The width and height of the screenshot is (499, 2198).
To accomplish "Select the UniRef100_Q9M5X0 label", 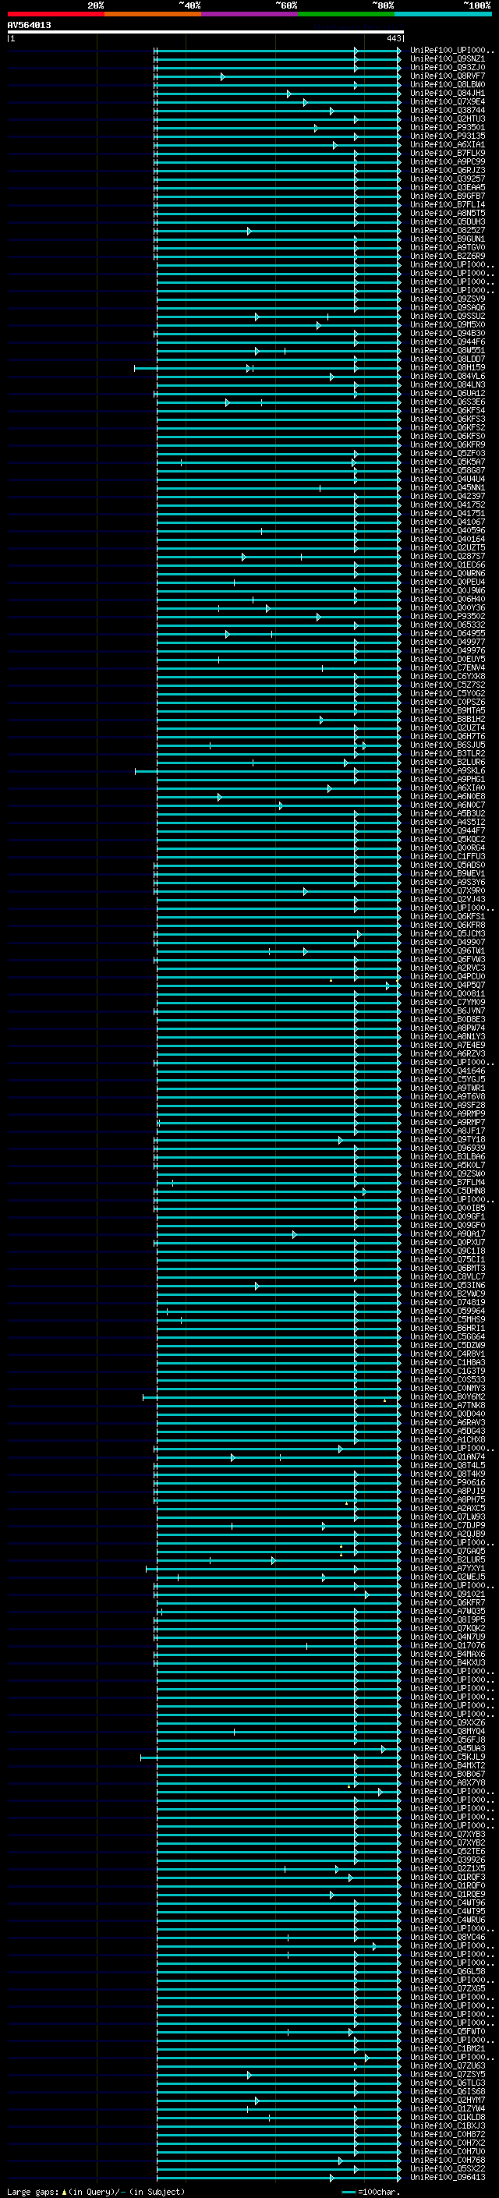I will (x=448, y=324).
